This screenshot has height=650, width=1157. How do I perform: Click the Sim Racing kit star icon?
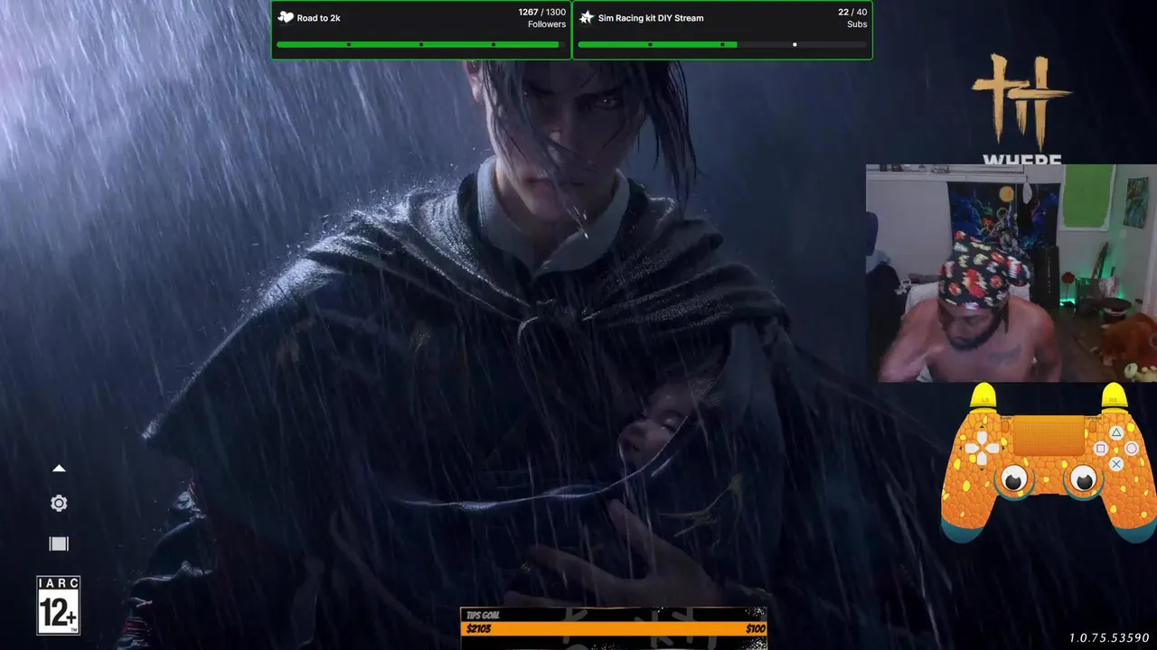587,17
